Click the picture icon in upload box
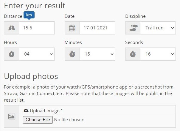This screenshot has height=131, width=180. point(12,116)
